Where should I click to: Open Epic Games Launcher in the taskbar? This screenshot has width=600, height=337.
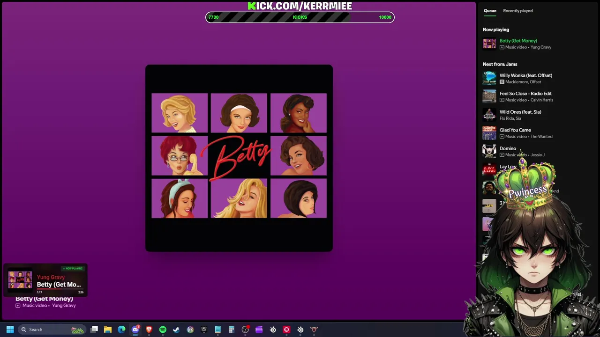[x=204, y=330]
